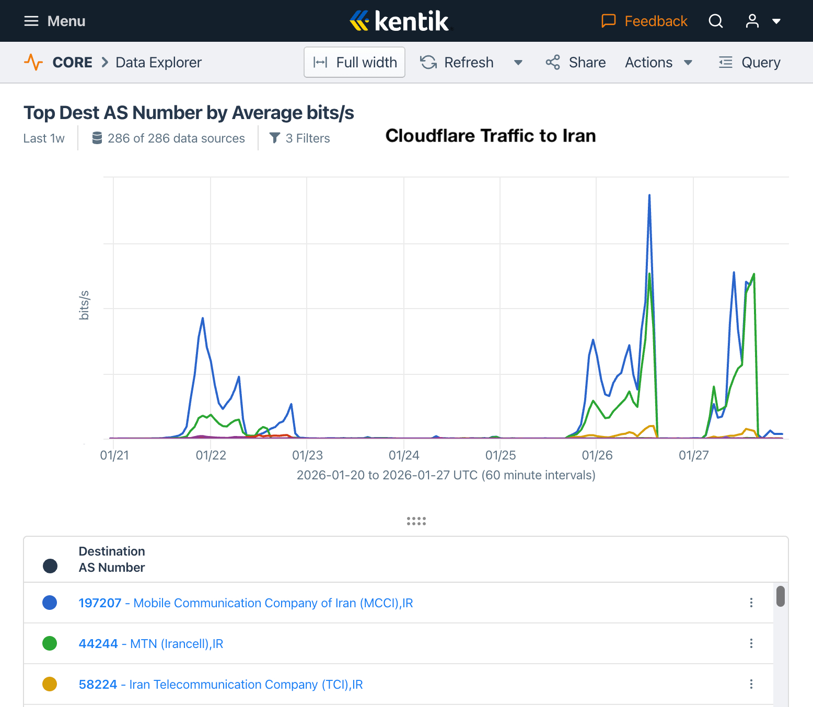Screen dimensions: 813x707
Task: Click the Kentik logo
Action: coord(399,21)
